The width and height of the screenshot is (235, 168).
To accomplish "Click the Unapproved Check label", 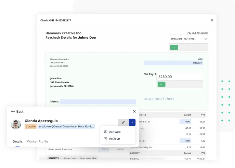I will click(x=159, y=99).
